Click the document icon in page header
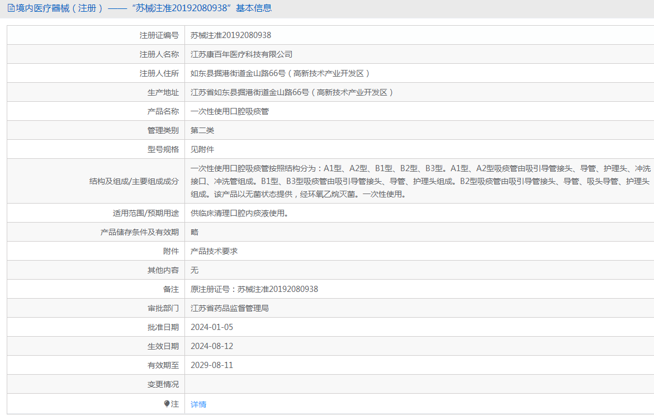The width and height of the screenshot is (654, 415). pyautogui.click(x=11, y=8)
